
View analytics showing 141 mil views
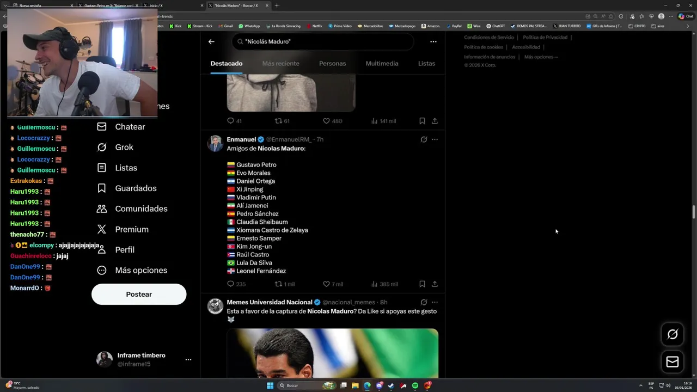[x=383, y=121]
